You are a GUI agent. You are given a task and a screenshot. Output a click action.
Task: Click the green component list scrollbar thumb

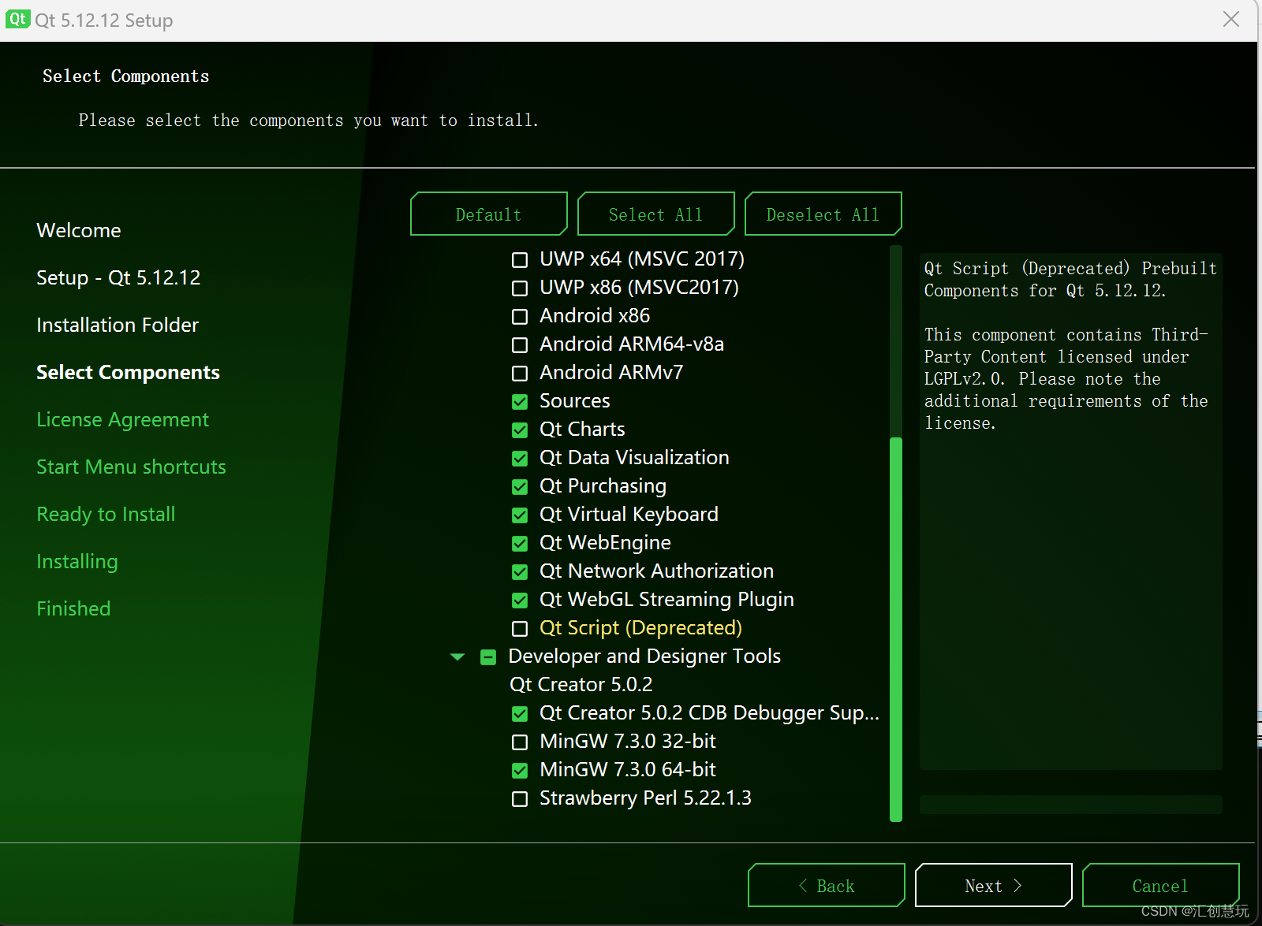(896, 629)
